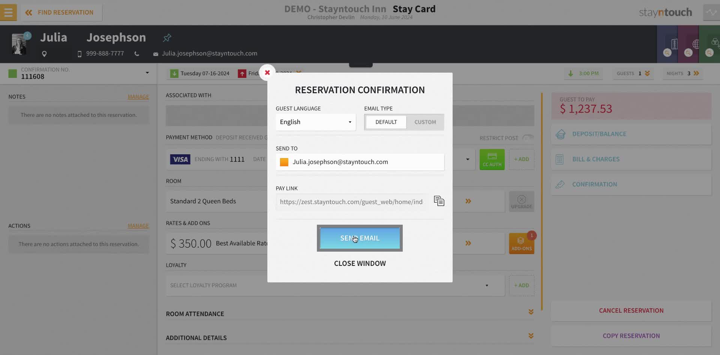Open the company card tab with building icon
720x355 pixels.
(667, 44)
